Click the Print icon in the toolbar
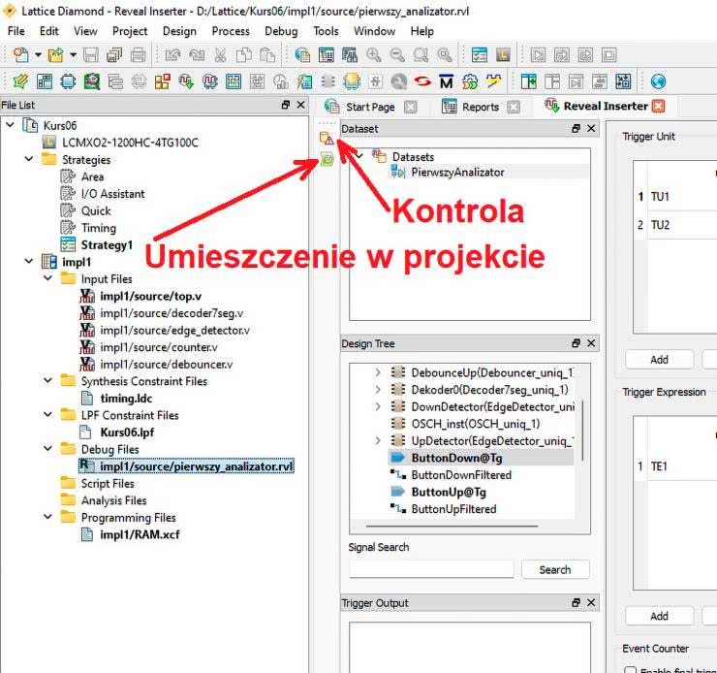717x673 pixels. tap(139, 55)
